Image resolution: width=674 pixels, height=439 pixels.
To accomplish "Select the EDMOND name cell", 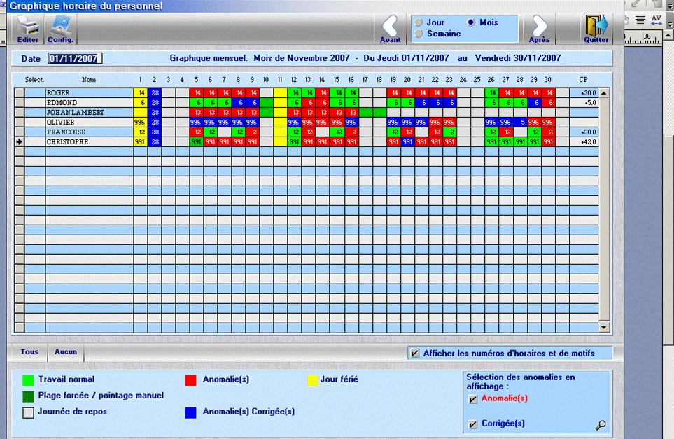I will (x=90, y=103).
